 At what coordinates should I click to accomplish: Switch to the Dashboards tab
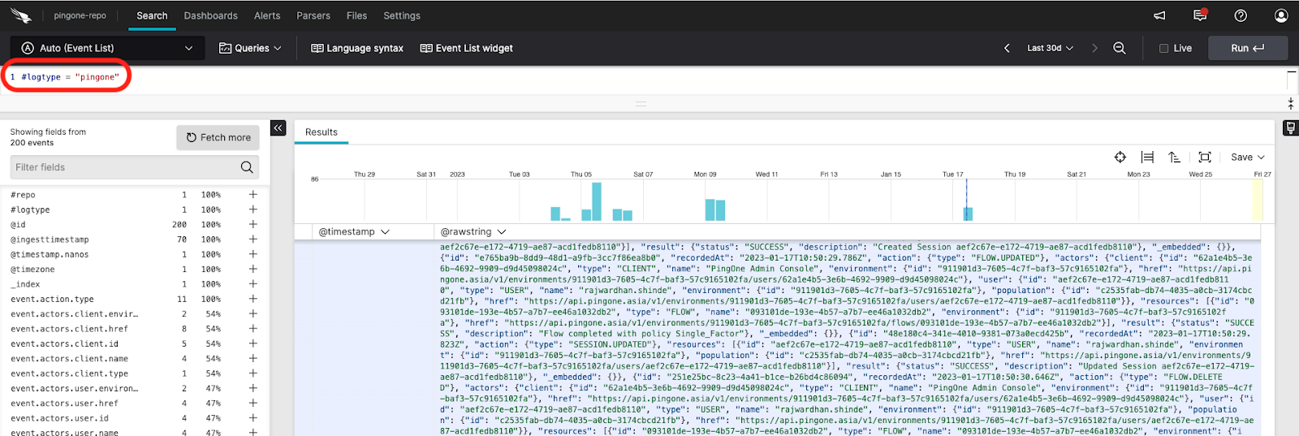point(210,15)
